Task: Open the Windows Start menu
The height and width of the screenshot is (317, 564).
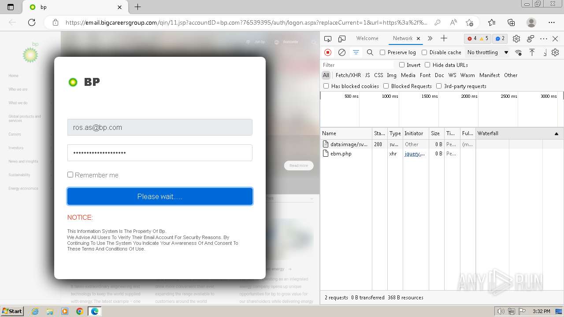Action: click(x=12, y=311)
